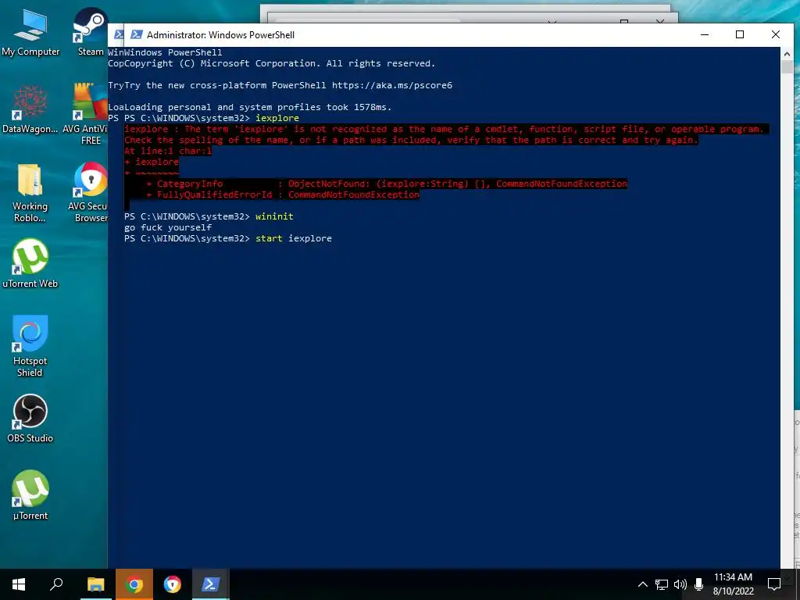The width and height of the screenshot is (800, 600).
Task: Open AVG Secure Browser taskbar icon
Action: [x=173, y=584]
